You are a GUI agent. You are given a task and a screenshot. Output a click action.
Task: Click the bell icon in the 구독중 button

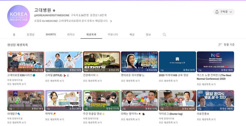click(217, 12)
